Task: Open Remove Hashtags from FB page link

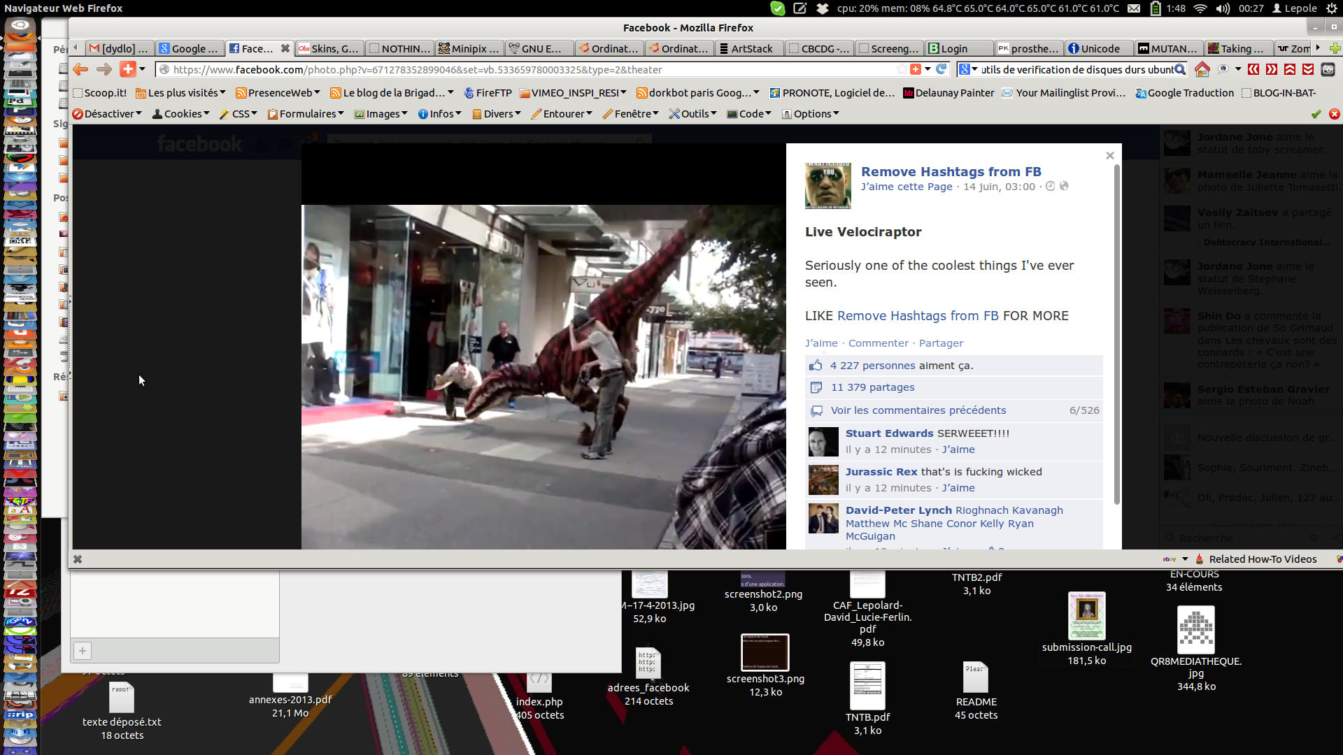Action: click(x=951, y=171)
